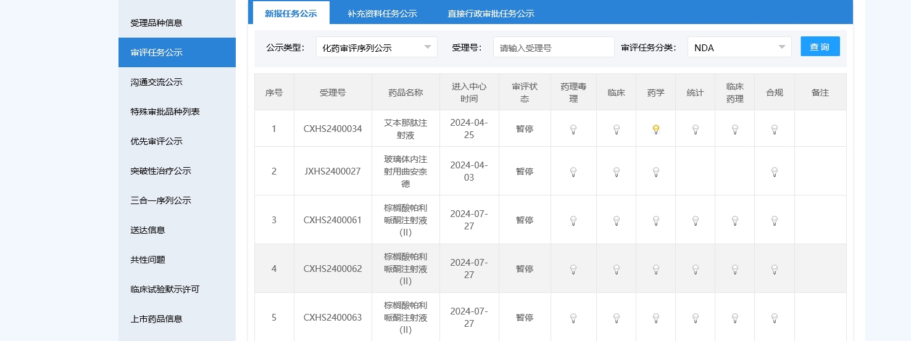Click the 药学 bulb for JXHS2400027
This screenshot has height=341, width=911.
pos(656,172)
